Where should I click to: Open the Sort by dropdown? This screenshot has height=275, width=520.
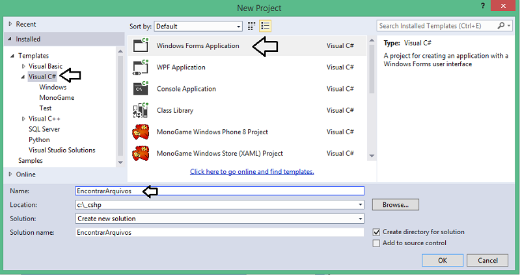[198, 27]
